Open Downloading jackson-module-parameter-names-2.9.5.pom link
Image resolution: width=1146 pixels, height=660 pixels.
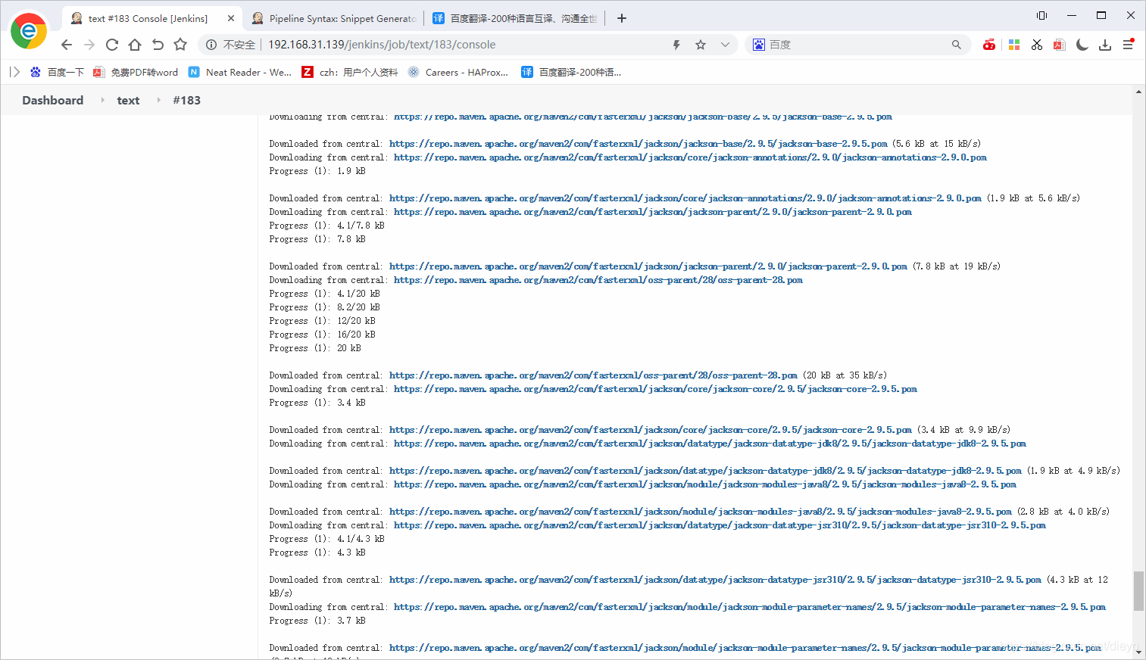[749, 607]
